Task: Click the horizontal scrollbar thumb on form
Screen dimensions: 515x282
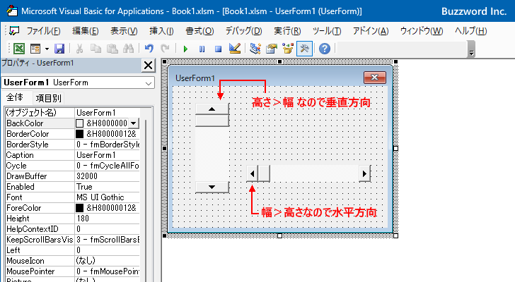Action: coord(264,173)
